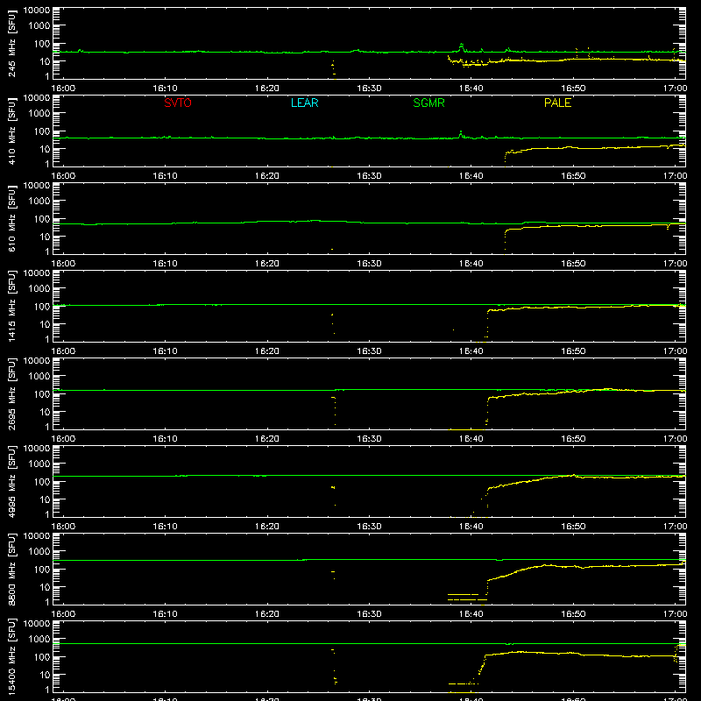Click the 10 y-axis value on 8800 MHz panel

pos(45,587)
